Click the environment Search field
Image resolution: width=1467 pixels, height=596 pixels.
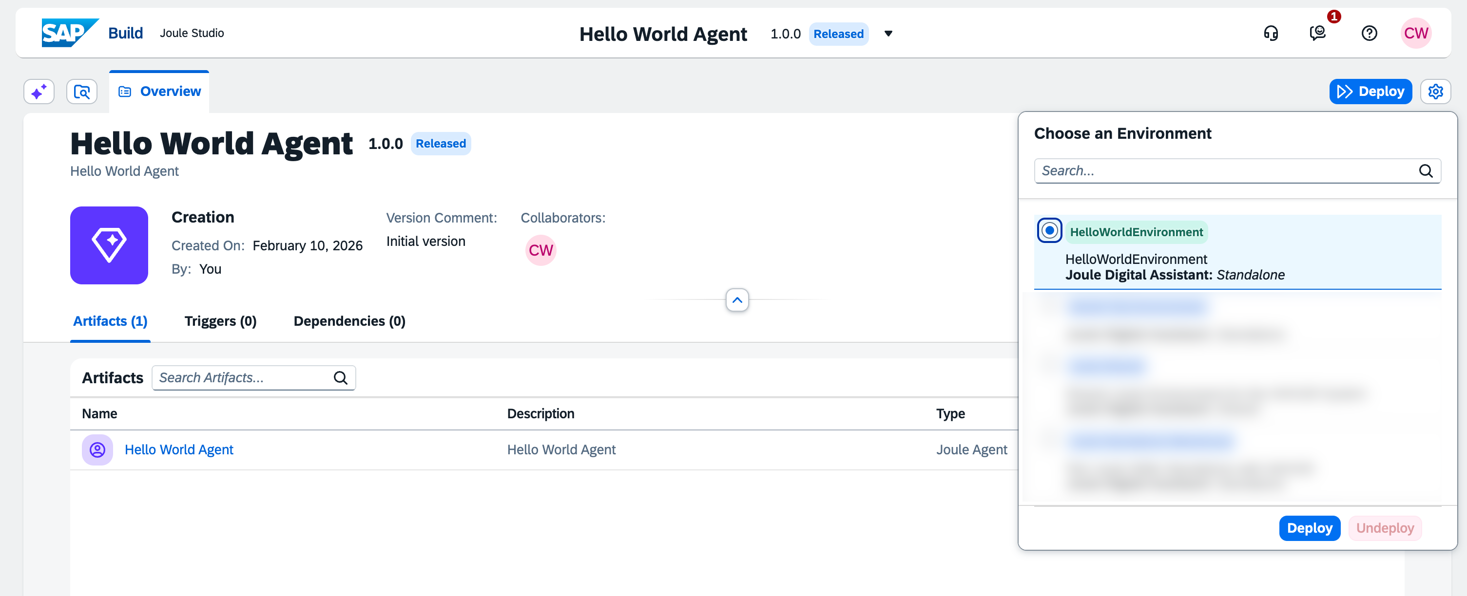coord(1224,170)
